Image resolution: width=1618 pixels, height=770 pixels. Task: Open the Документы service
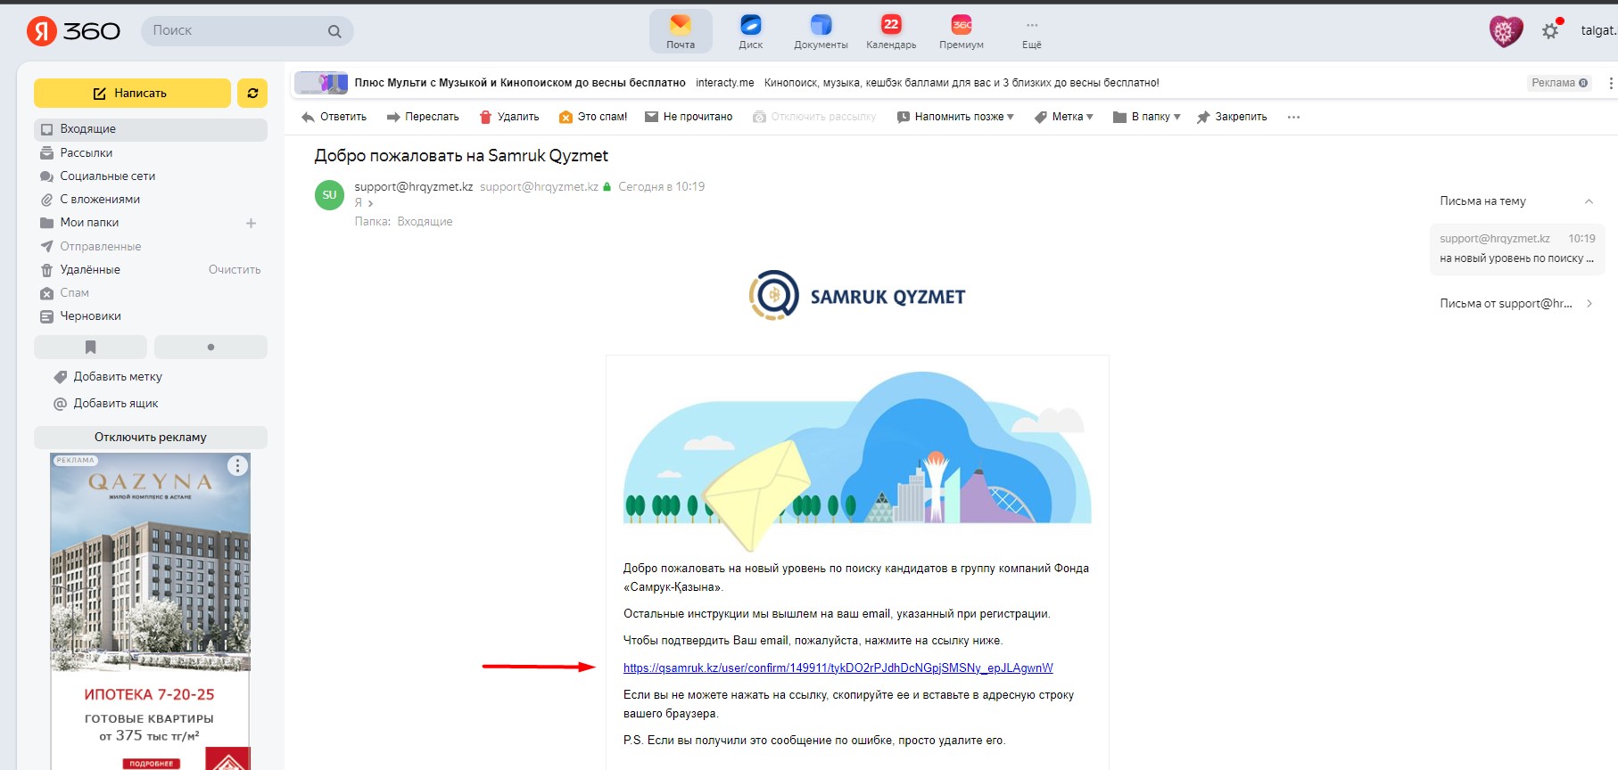tap(821, 31)
